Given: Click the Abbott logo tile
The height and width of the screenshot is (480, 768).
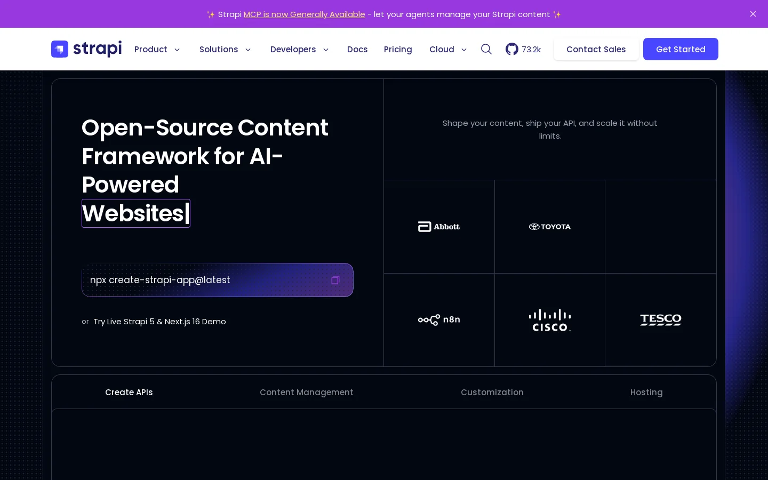Looking at the screenshot, I should (x=439, y=227).
